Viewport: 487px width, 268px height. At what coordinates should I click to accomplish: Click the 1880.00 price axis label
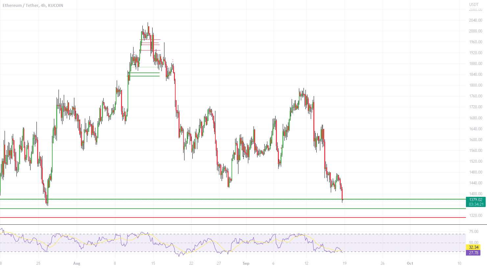pos(475,64)
